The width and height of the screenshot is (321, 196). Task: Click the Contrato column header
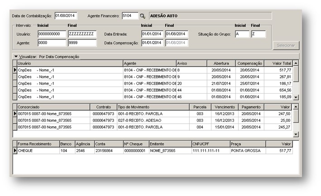103,107
